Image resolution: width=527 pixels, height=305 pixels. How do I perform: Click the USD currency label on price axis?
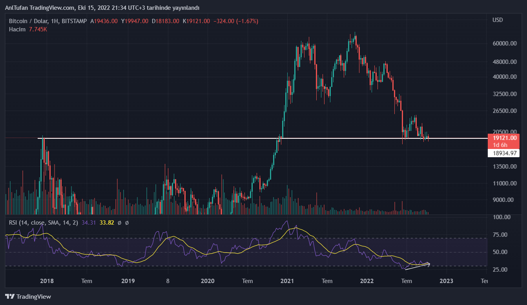(497, 20)
